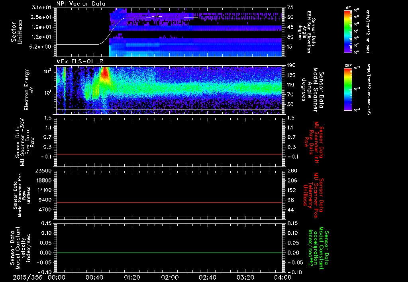This screenshot has height=282, width=408.
Task: Select the "MEx ELS-01 LR" panel title
Action: 80,62
